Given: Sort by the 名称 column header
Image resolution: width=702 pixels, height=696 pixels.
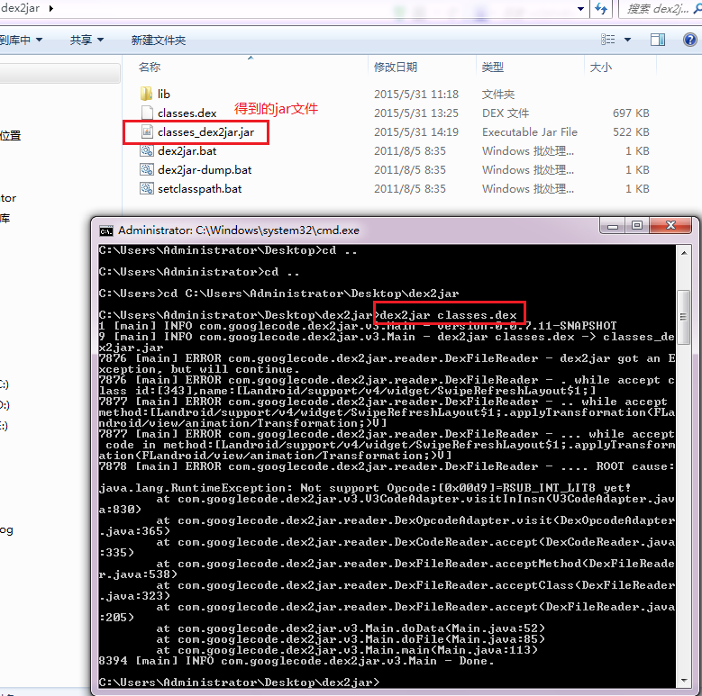Looking at the screenshot, I should tap(150, 68).
